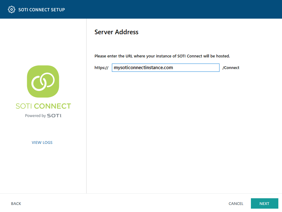This screenshot has height=212, width=282.
Task: Click the 'SOTI CONNECT' green wordmark
Action: tap(43, 106)
